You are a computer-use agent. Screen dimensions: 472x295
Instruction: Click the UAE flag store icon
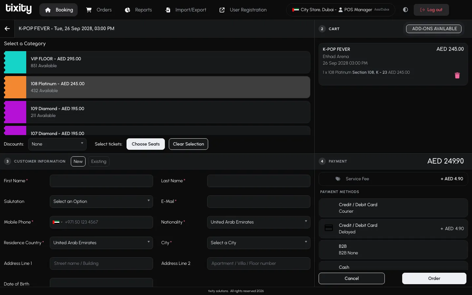click(x=296, y=10)
